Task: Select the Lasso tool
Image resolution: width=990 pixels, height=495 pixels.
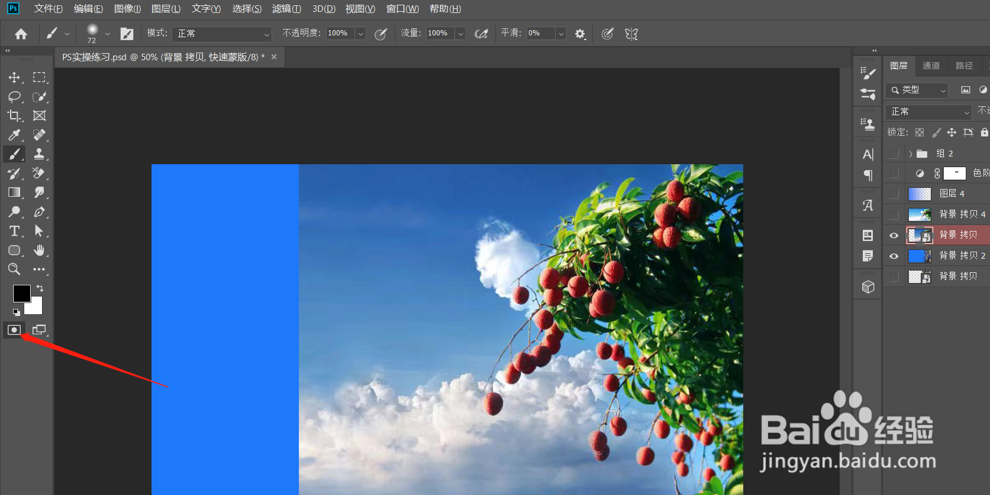Action: [x=14, y=96]
